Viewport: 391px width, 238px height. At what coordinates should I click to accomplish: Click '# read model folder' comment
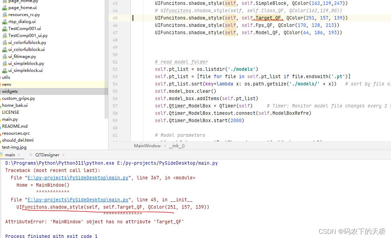[x=181, y=62]
